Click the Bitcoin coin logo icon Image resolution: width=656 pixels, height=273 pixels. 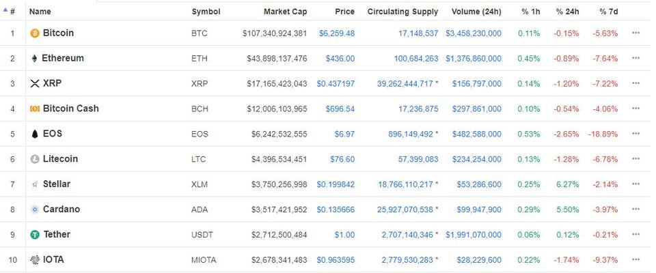35,33
